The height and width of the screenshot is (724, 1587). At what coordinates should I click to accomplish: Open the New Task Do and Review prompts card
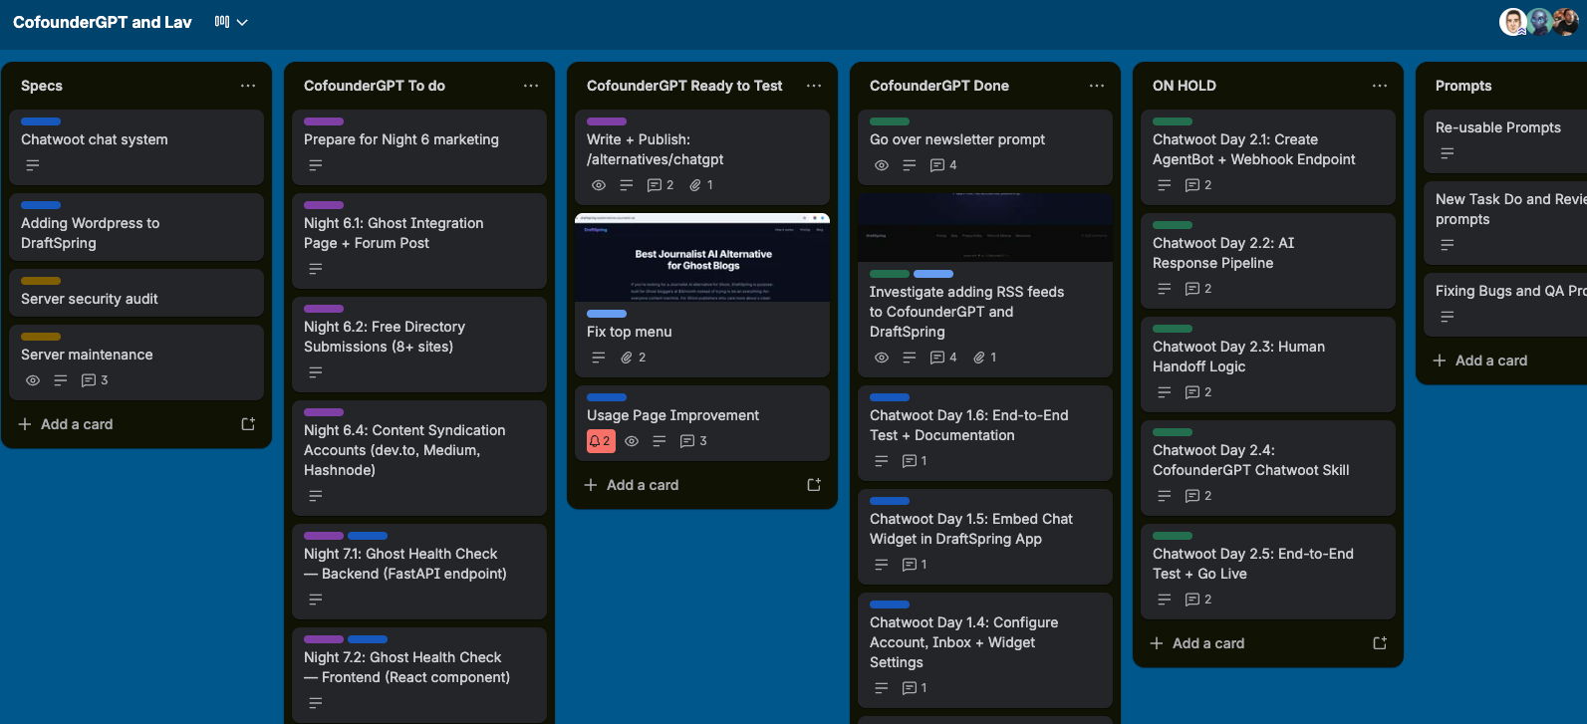(1505, 223)
